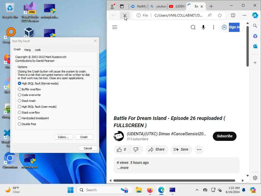Screen dimensions: 261x196
Task: Open Edge sidebar search icon
Action: tap(255, 26)
